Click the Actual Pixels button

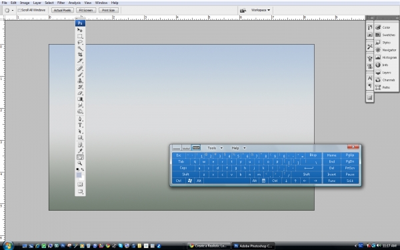(63, 10)
